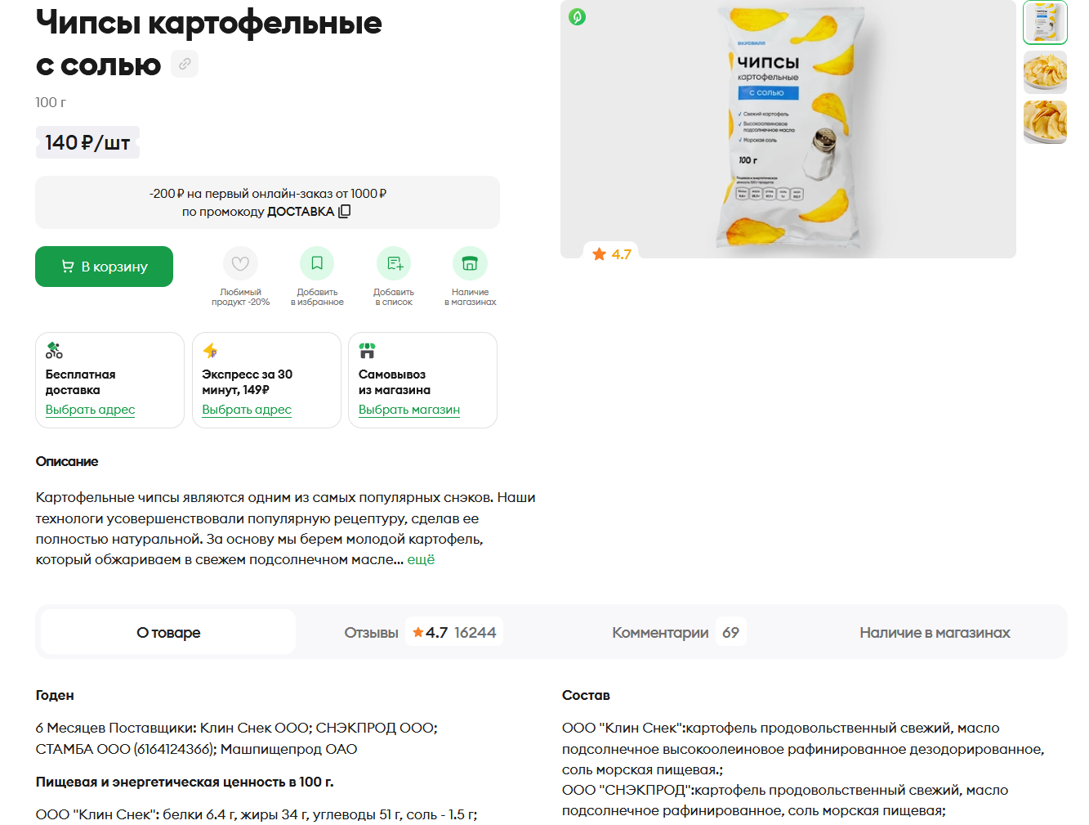Screen dimensions: 1089x825
Task: Expand description with ещё link
Action: pos(421,559)
